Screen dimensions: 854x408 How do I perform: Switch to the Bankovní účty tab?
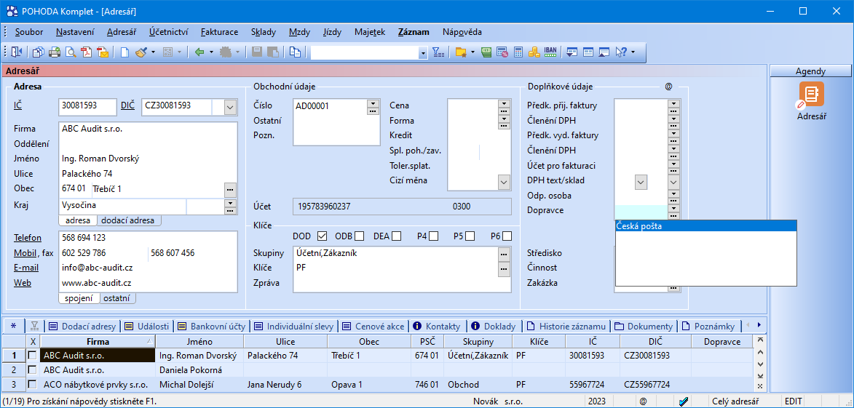[x=212, y=327]
